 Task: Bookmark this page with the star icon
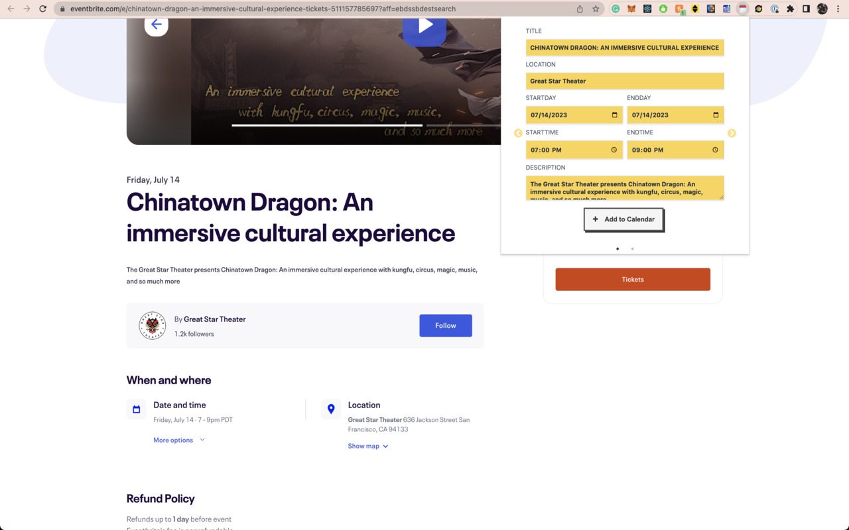[x=596, y=9]
